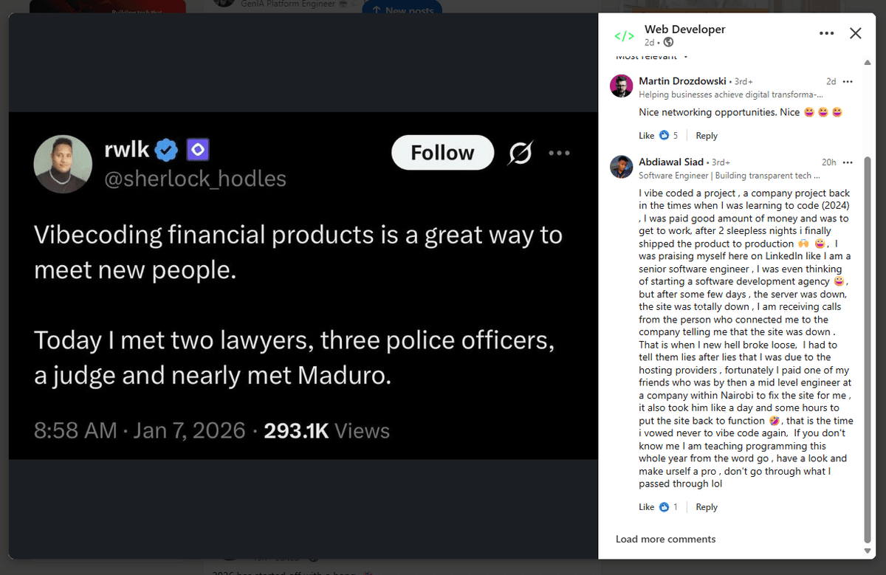View reactions on Martin Drozdowski's comment

(x=667, y=136)
